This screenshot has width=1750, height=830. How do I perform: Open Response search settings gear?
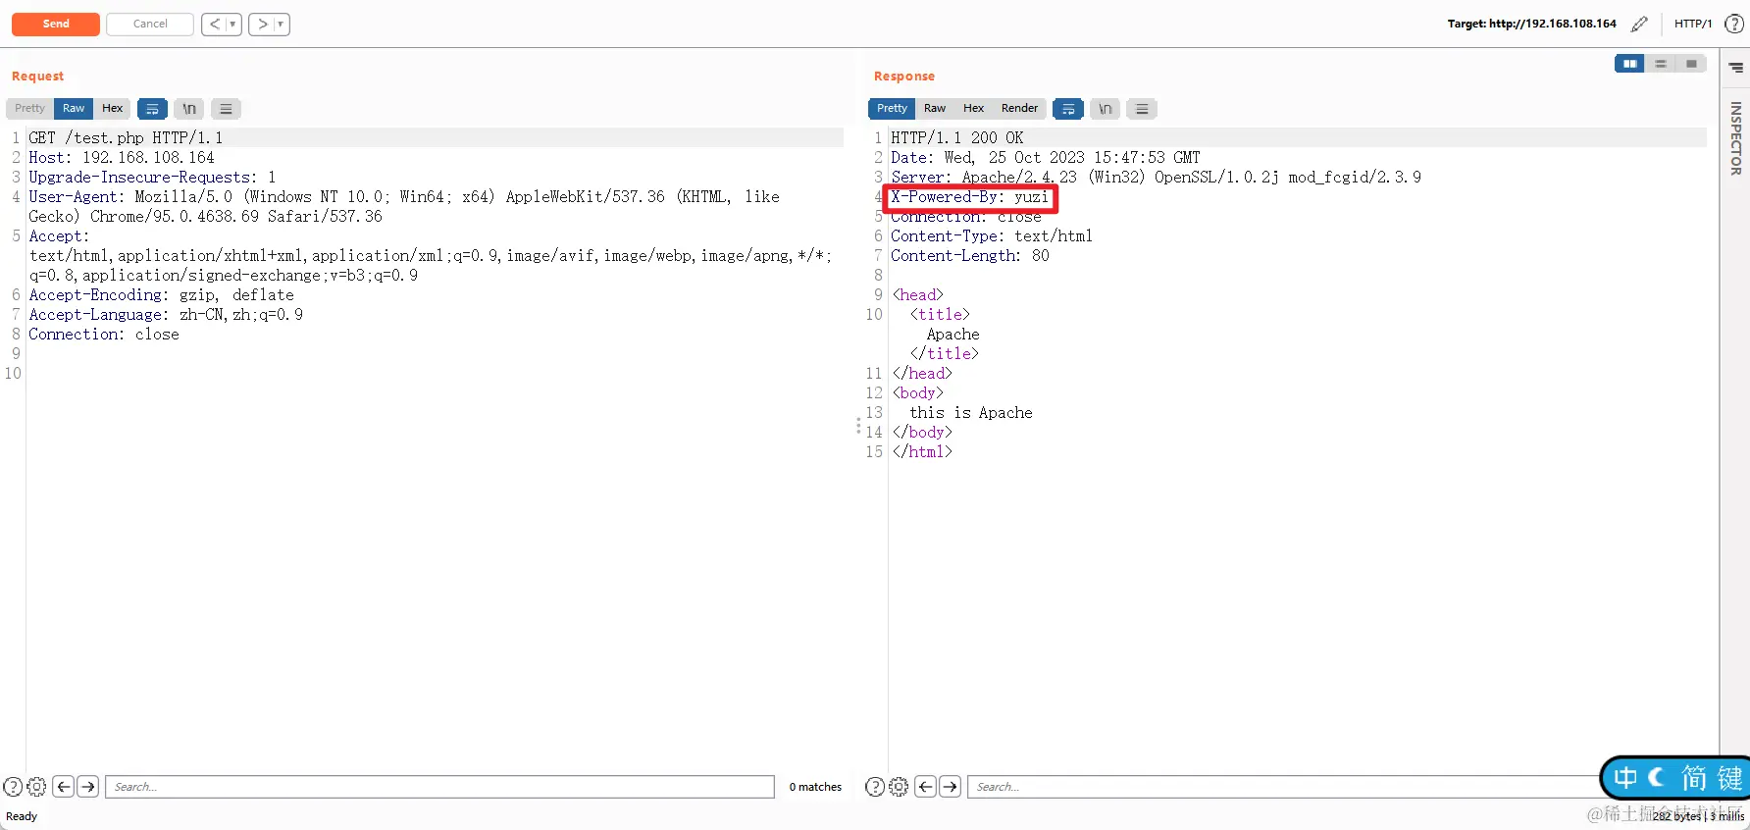(x=899, y=787)
